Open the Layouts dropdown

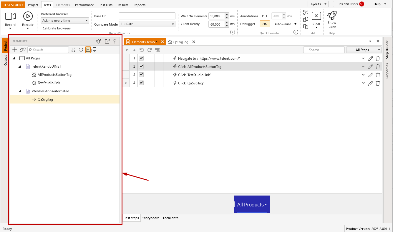(318, 4)
